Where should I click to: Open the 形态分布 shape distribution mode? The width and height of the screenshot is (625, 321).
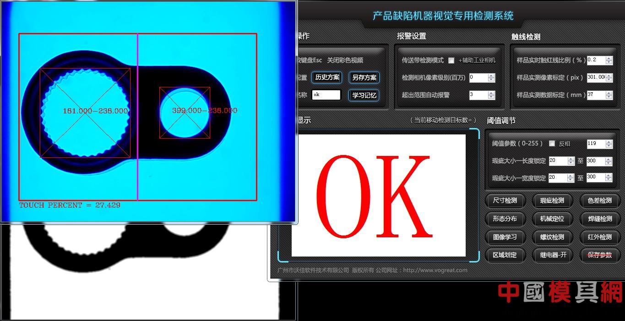point(505,219)
